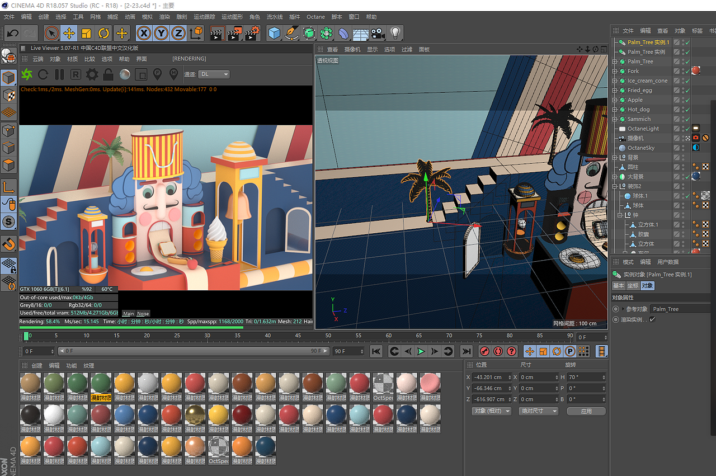Open the spline Pen tool

[291, 33]
